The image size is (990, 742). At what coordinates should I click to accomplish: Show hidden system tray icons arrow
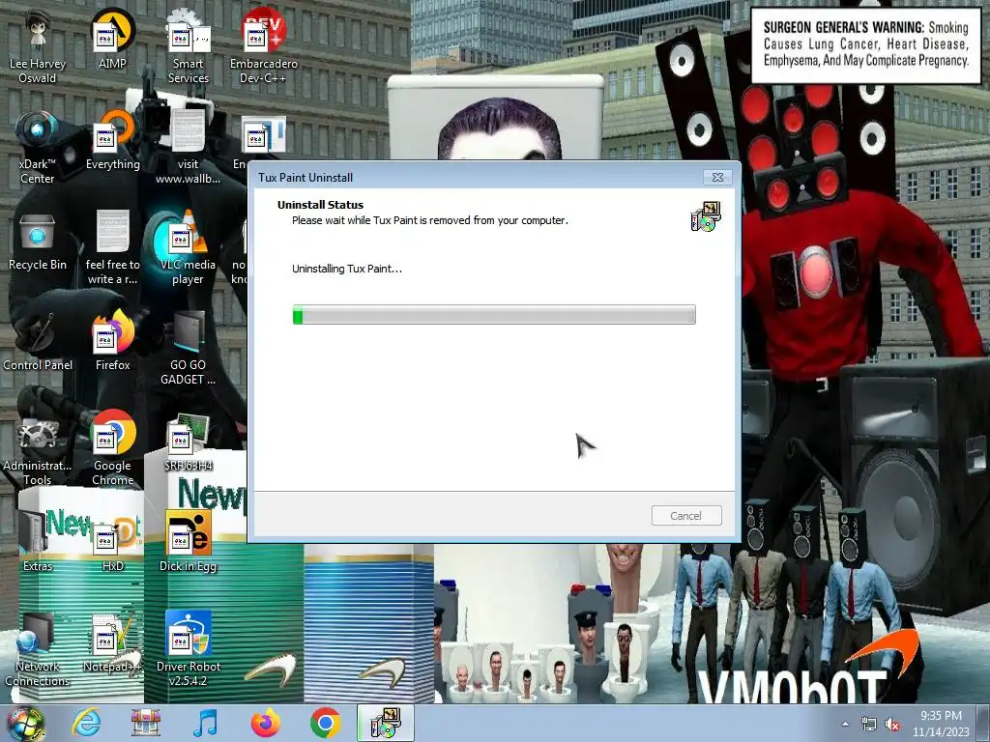(845, 724)
